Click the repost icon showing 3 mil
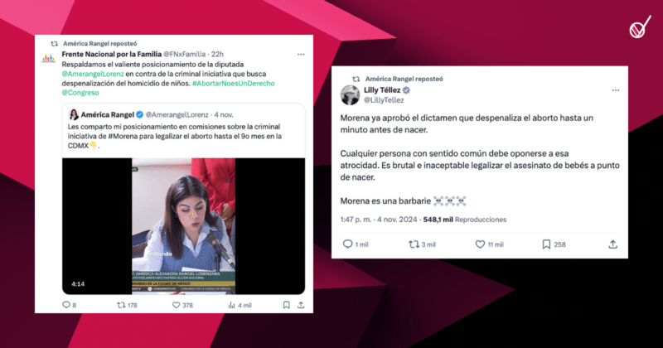The height and width of the screenshot is (348, 663). [x=414, y=244]
